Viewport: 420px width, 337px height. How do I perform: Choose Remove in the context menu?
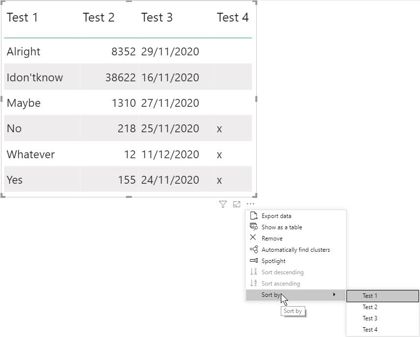click(x=296, y=238)
